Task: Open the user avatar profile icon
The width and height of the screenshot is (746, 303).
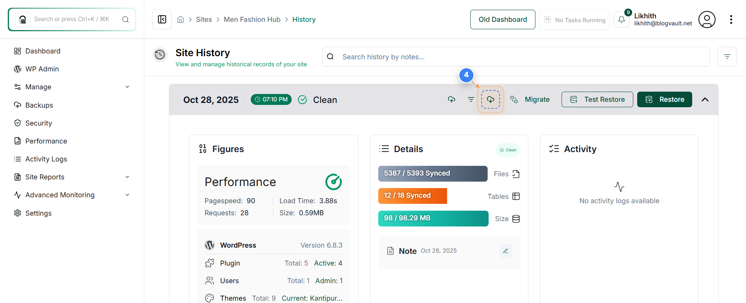Action: pos(707,19)
